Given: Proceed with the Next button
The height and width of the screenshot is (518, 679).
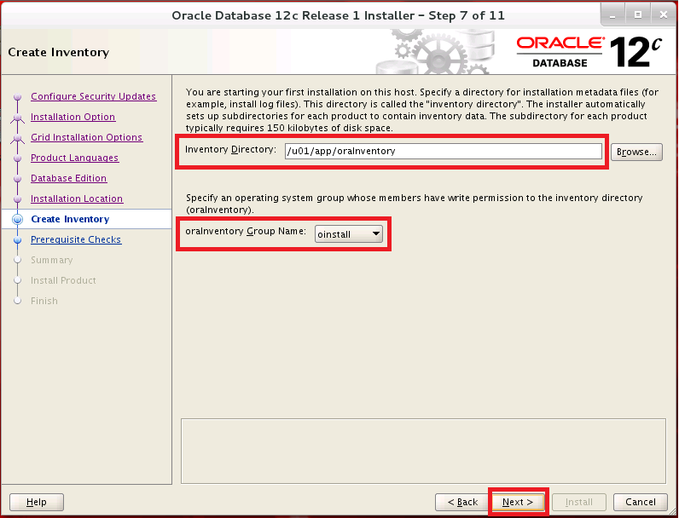Looking at the screenshot, I should click(518, 502).
